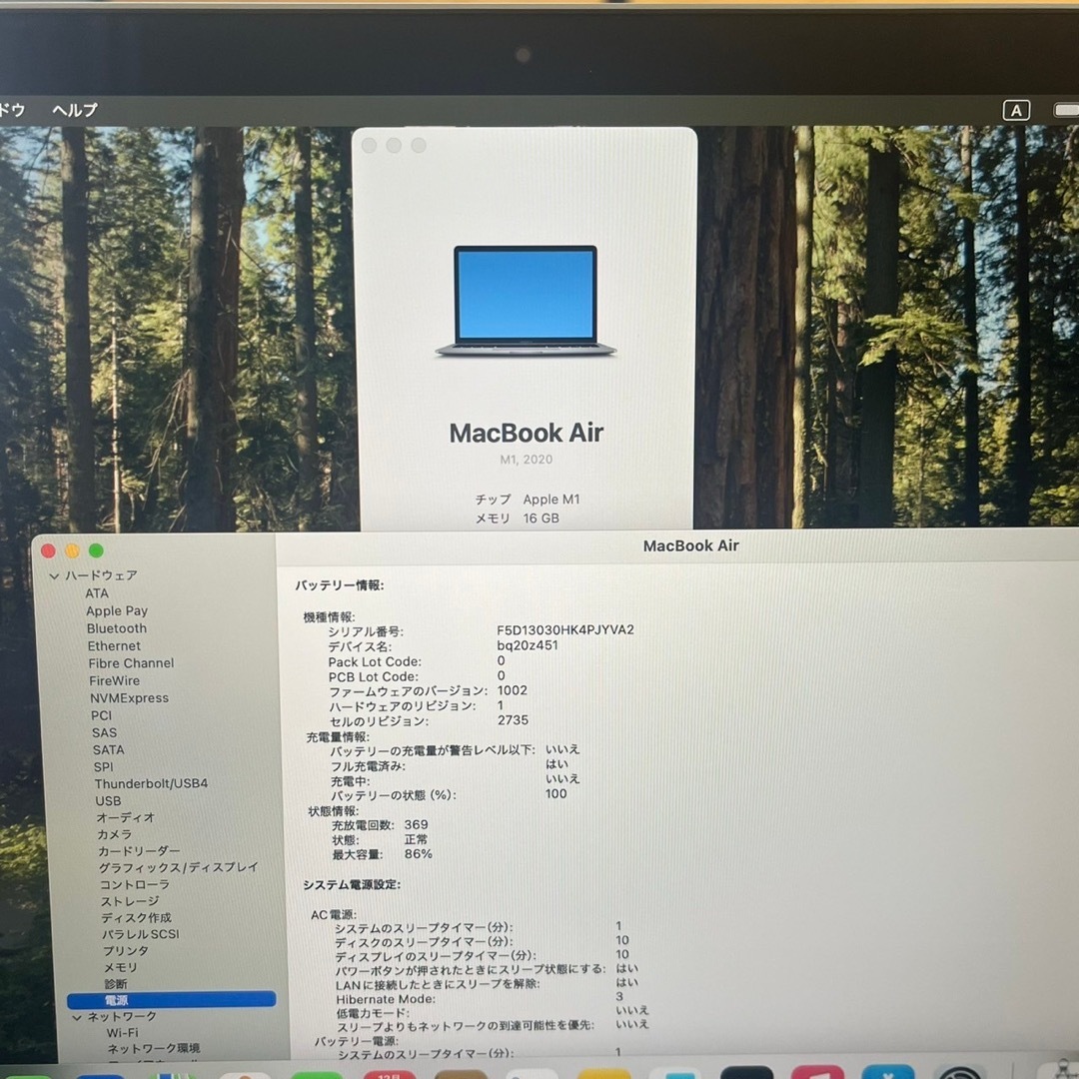Click the AC電源 label

coord(333,915)
